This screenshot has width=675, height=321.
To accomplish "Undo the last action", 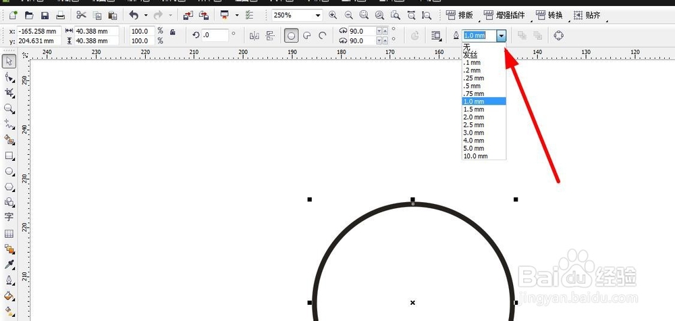I will 134,16.
